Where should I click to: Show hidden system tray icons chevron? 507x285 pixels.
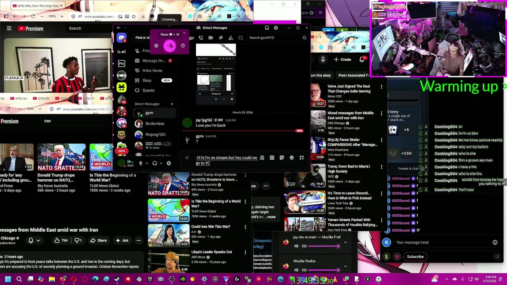click(x=447, y=279)
